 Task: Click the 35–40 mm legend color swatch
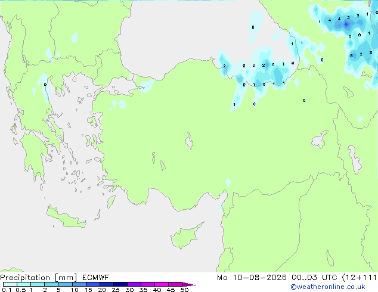click(147, 284)
